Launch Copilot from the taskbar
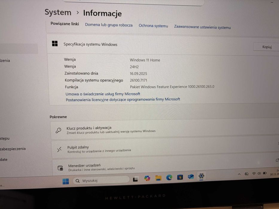279x209 pixels. (147, 178)
